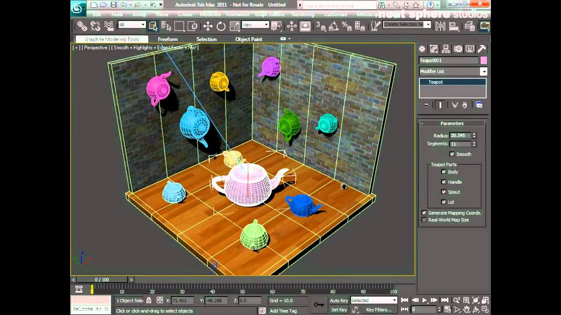The image size is (561, 315).
Task: Open the Display command panel tab
Action: (470, 49)
